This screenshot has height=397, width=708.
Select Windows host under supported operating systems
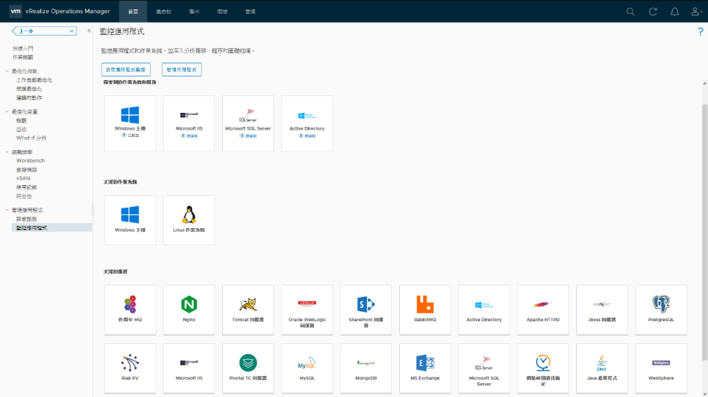coord(130,220)
